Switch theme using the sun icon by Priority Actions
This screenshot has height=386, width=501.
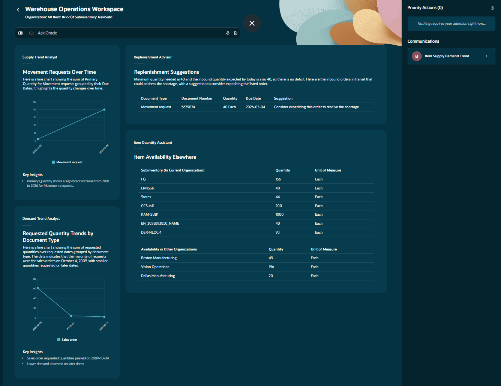click(492, 8)
